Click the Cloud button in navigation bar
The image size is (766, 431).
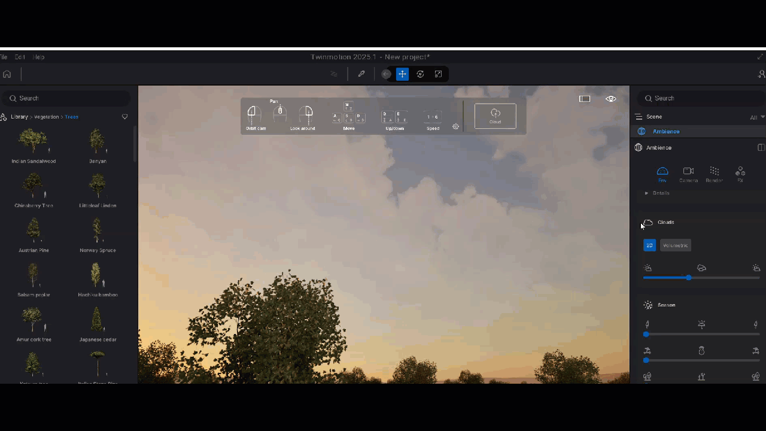coord(496,116)
